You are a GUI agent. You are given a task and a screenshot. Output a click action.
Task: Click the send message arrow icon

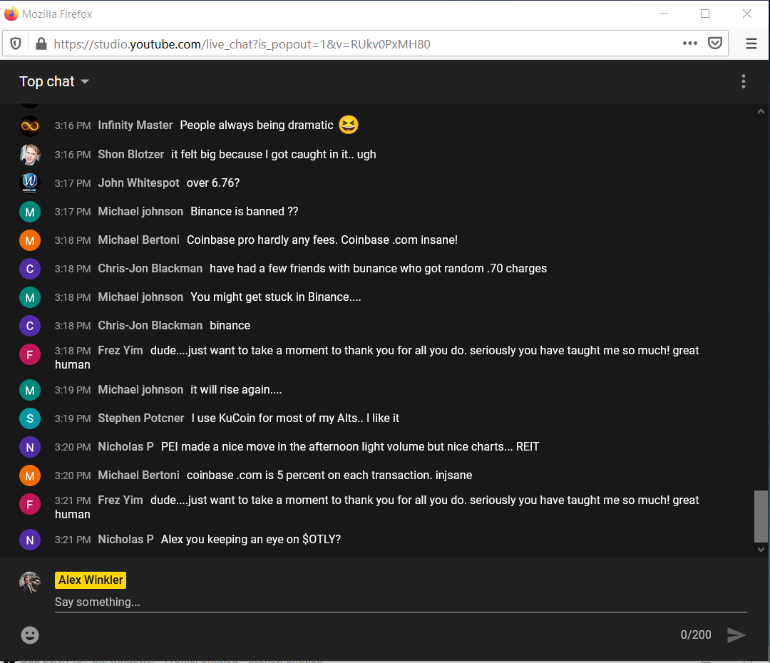[x=736, y=634]
